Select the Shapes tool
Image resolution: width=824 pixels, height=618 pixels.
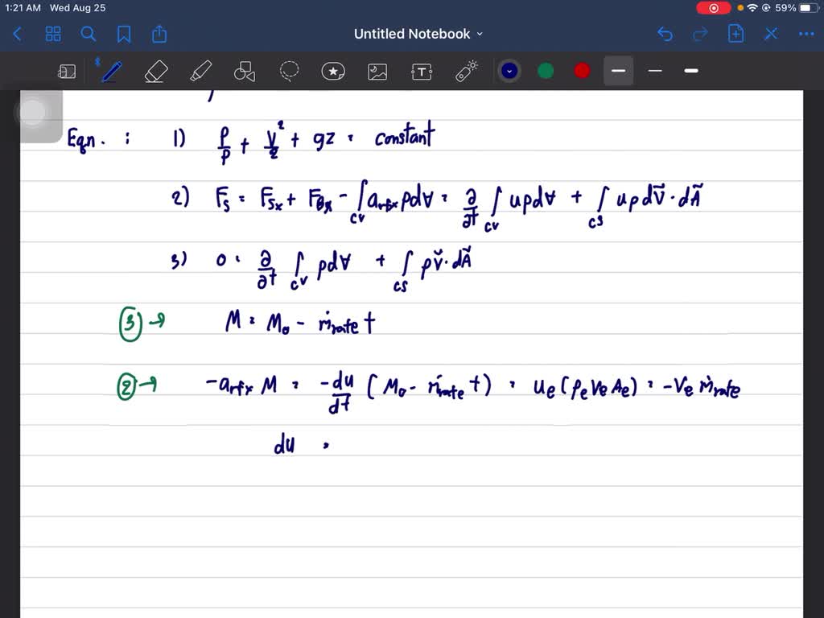point(244,72)
